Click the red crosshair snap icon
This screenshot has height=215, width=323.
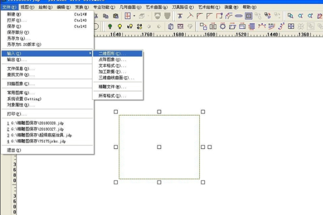coord(128,16)
